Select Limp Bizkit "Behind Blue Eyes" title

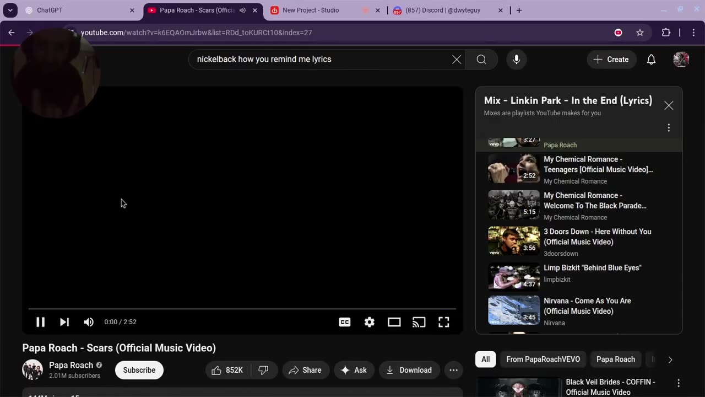[593, 268]
